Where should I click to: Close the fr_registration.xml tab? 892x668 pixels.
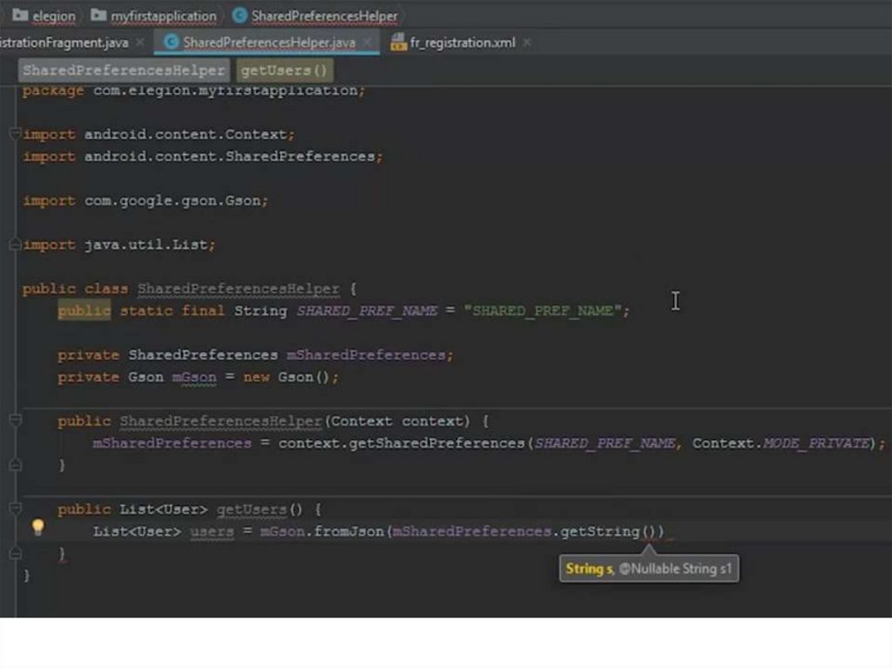(x=527, y=42)
